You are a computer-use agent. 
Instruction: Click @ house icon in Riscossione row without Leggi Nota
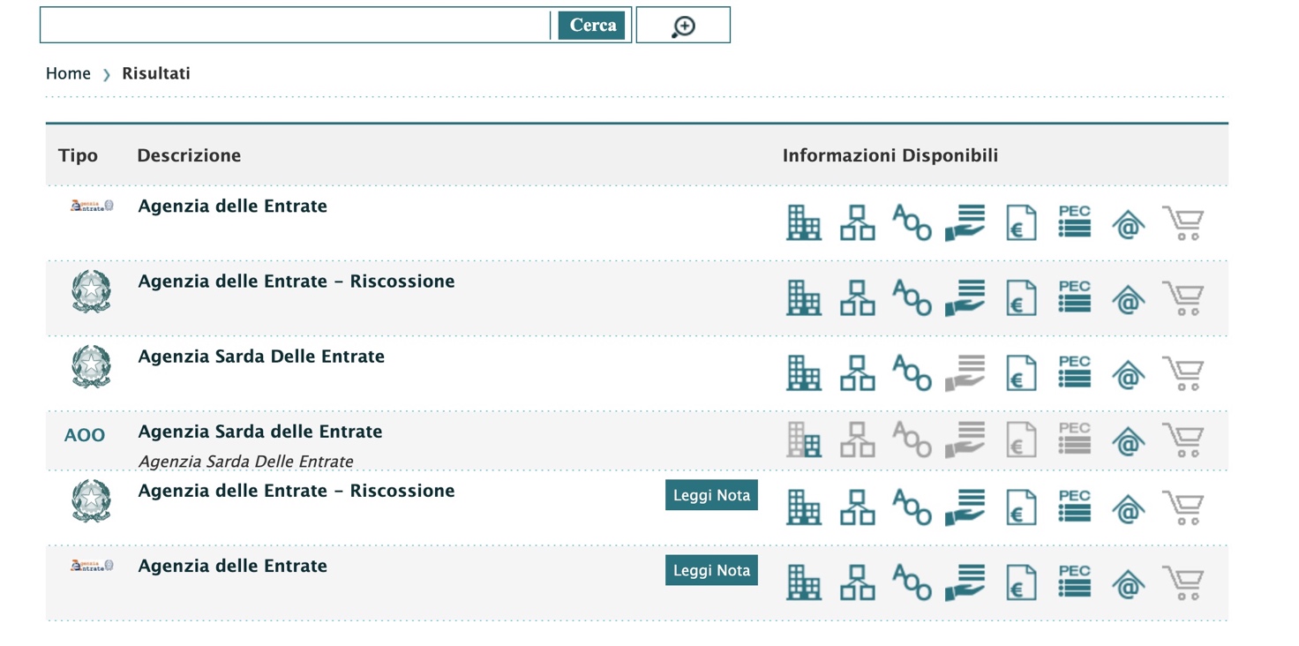point(1129,298)
